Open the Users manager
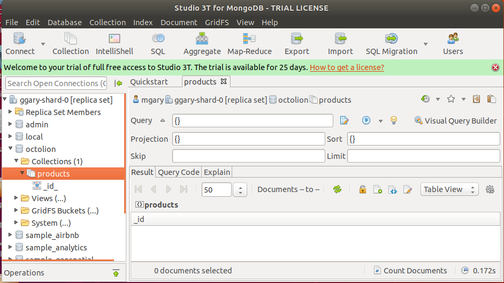Image resolution: width=504 pixels, height=283 pixels. 453,44
